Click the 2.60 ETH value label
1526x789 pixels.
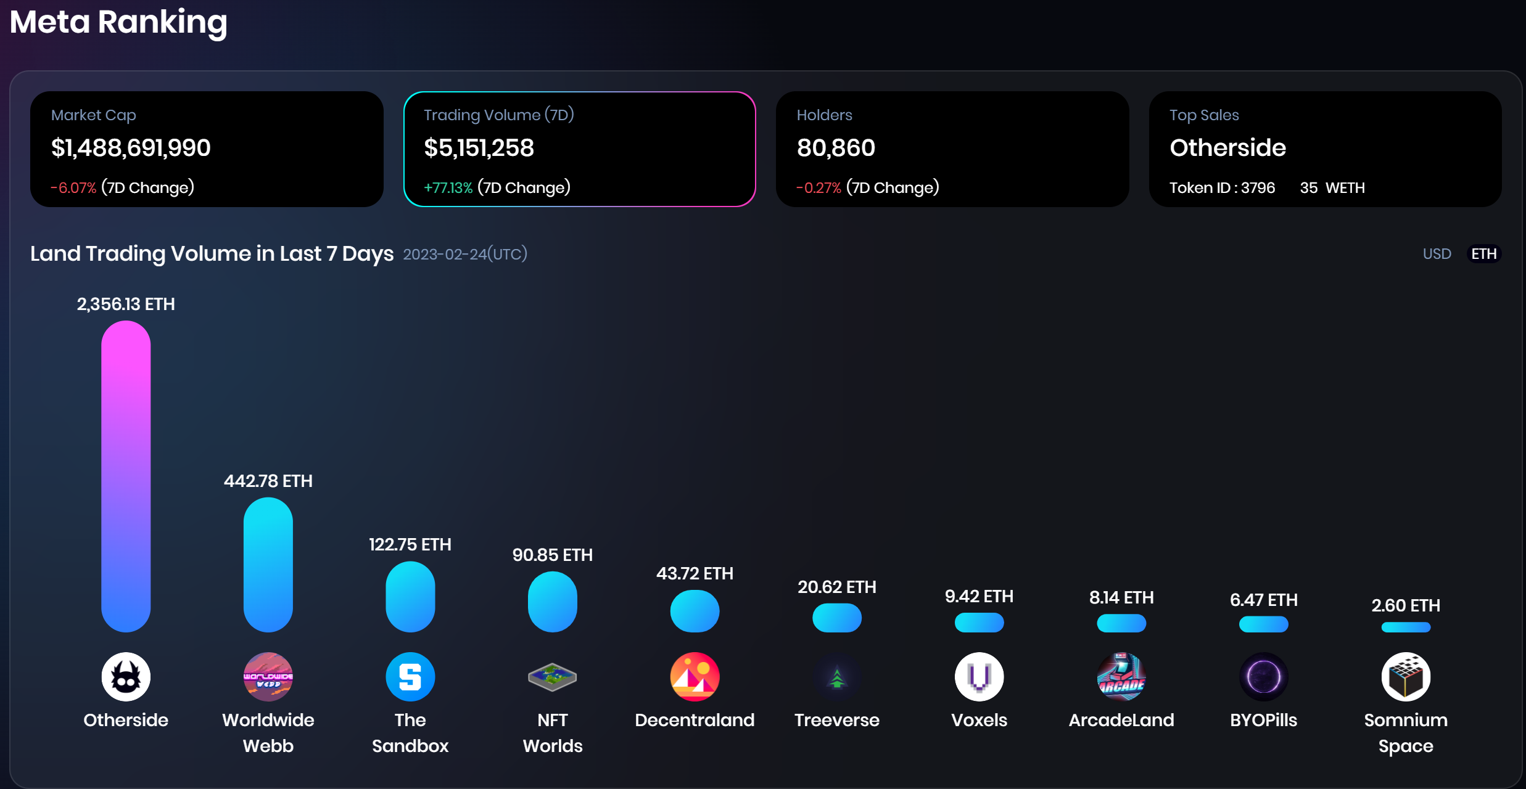(1406, 605)
